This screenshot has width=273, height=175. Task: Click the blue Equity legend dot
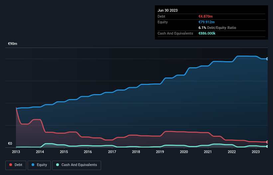point(33,165)
